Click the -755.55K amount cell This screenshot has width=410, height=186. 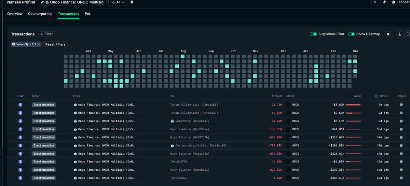click(275, 145)
